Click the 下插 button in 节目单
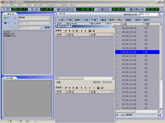Viewport: 165px width, 123px height. [69, 20]
